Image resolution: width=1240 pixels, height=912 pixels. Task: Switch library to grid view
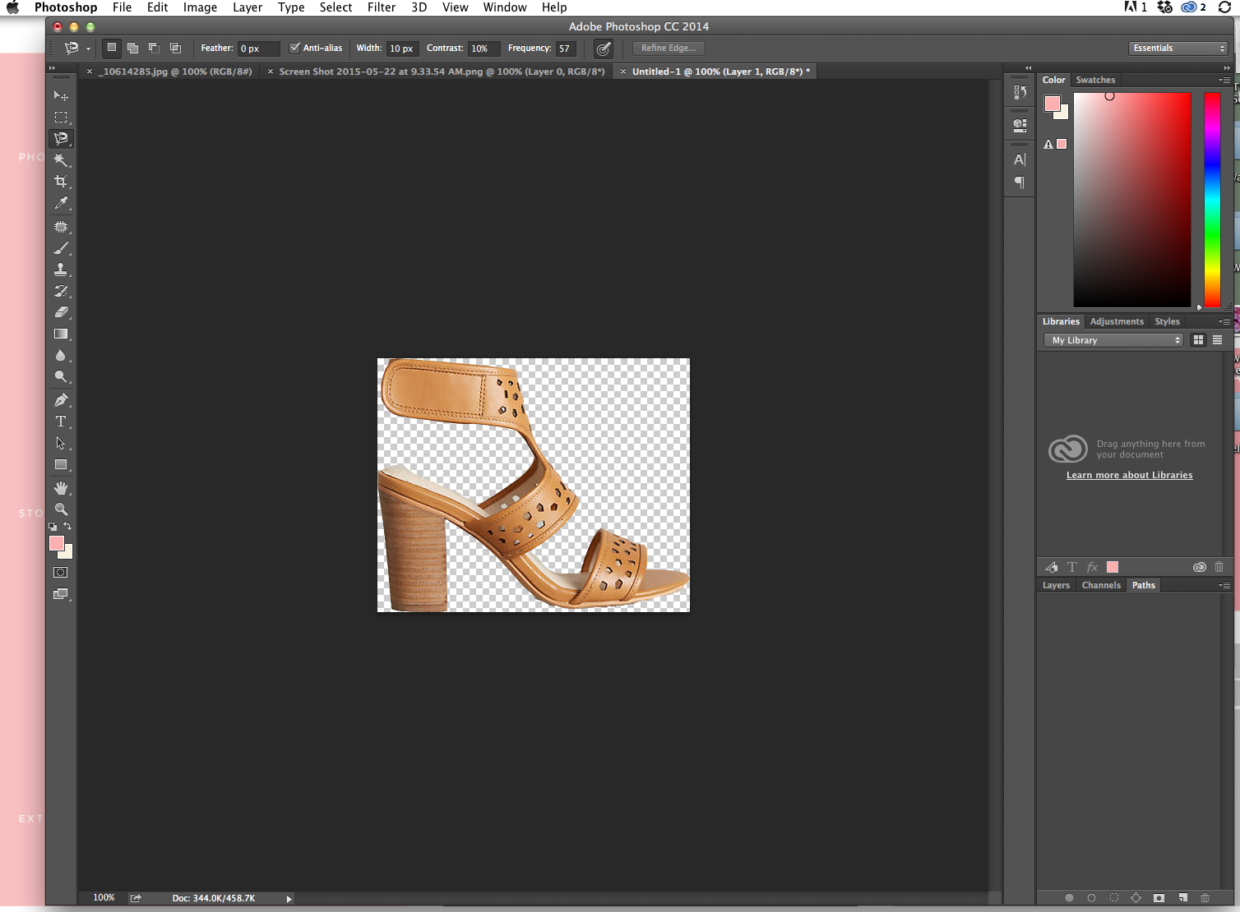1198,340
